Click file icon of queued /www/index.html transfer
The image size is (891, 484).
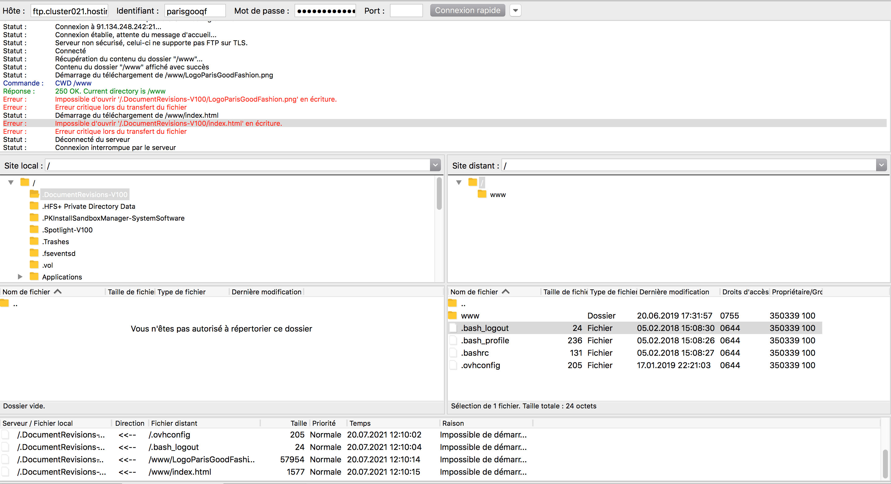(x=6, y=472)
